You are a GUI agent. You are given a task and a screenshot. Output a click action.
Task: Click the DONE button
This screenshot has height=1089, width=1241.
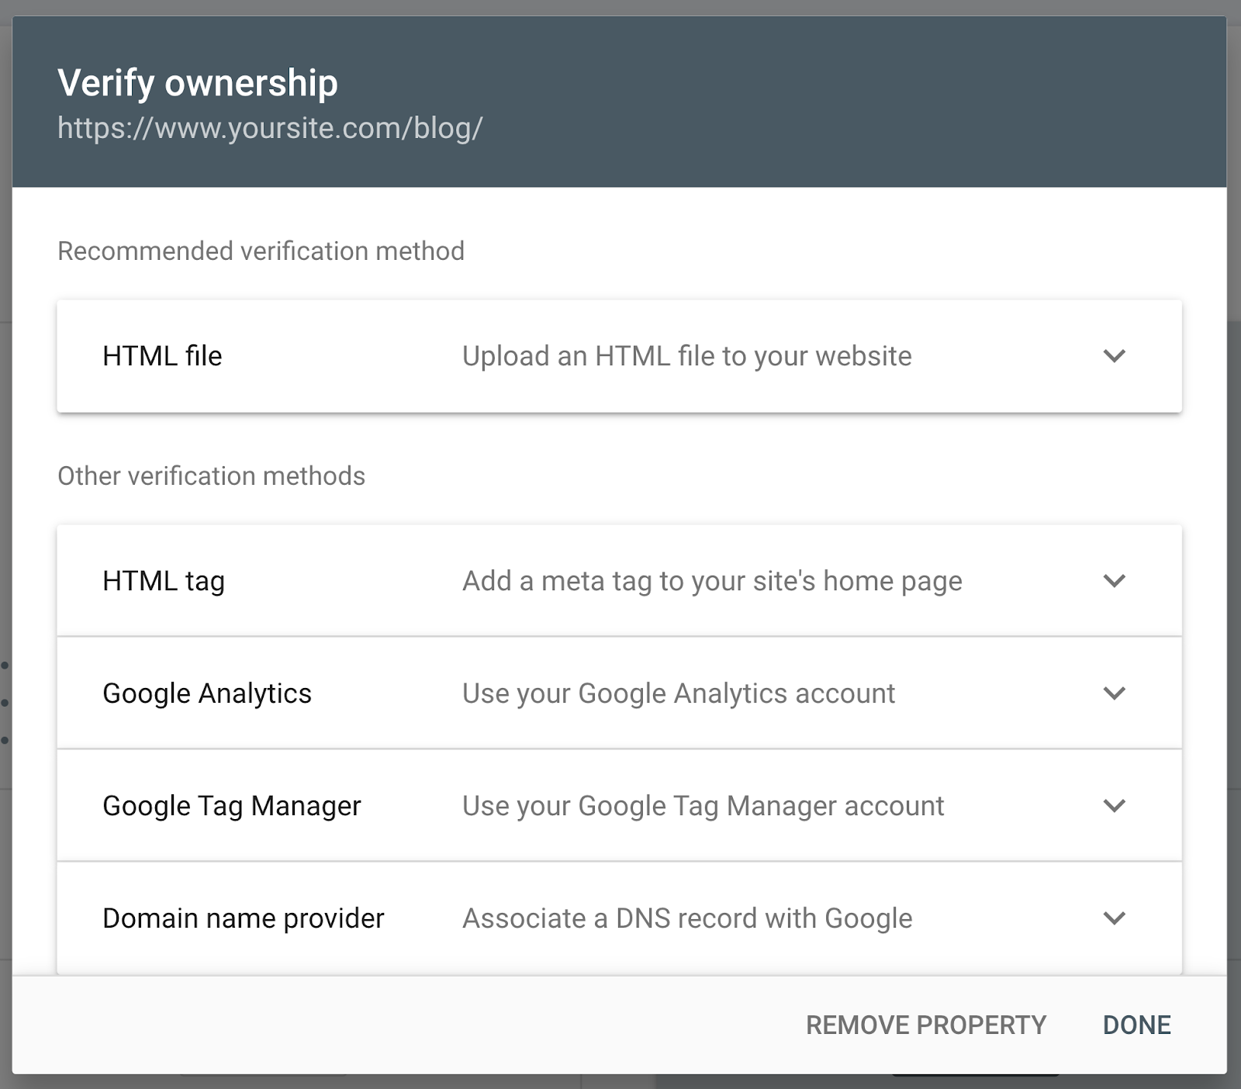point(1136,1024)
